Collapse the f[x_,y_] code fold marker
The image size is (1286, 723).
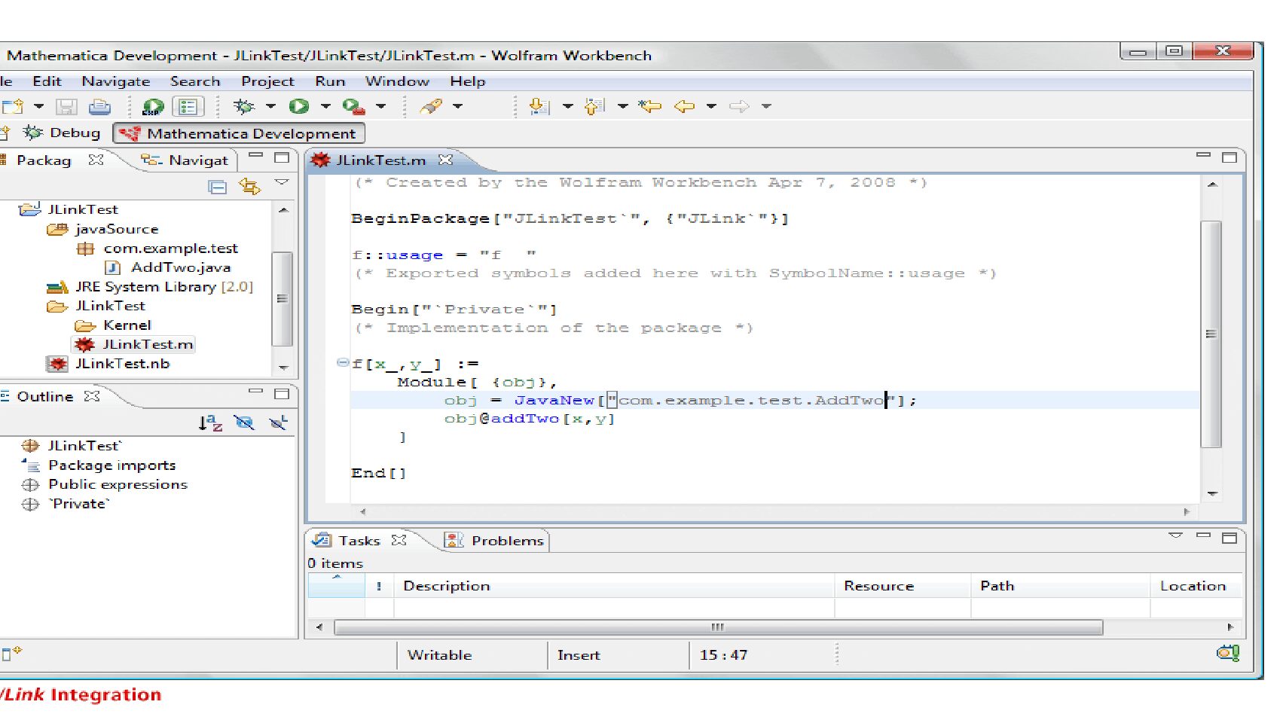[342, 362]
